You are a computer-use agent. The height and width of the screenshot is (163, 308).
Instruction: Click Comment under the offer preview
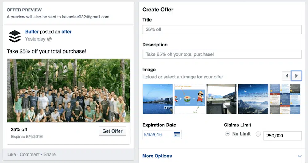coord(30,154)
